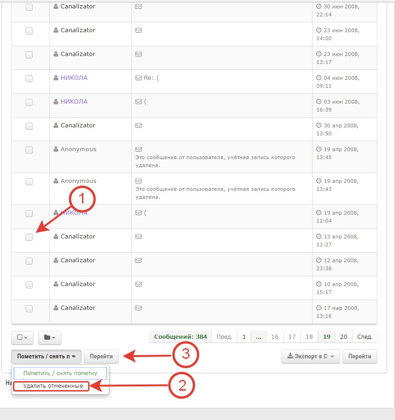Go to page 20 in pagination
Screen dimensions: 395x420
[343, 337]
